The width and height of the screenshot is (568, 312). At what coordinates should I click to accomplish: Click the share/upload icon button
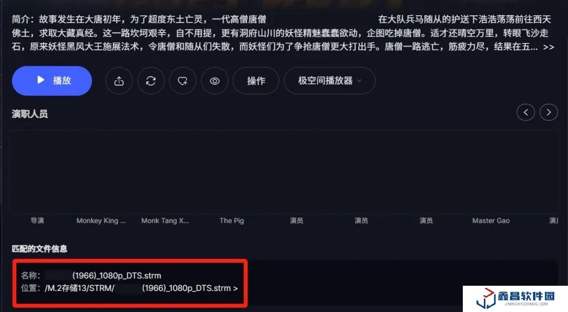tap(119, 81)
